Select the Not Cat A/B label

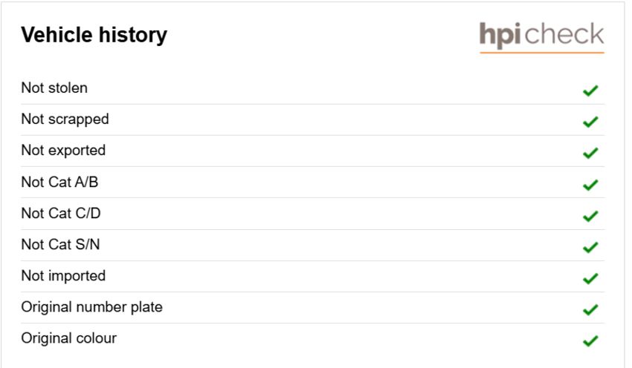coord(59,182)
